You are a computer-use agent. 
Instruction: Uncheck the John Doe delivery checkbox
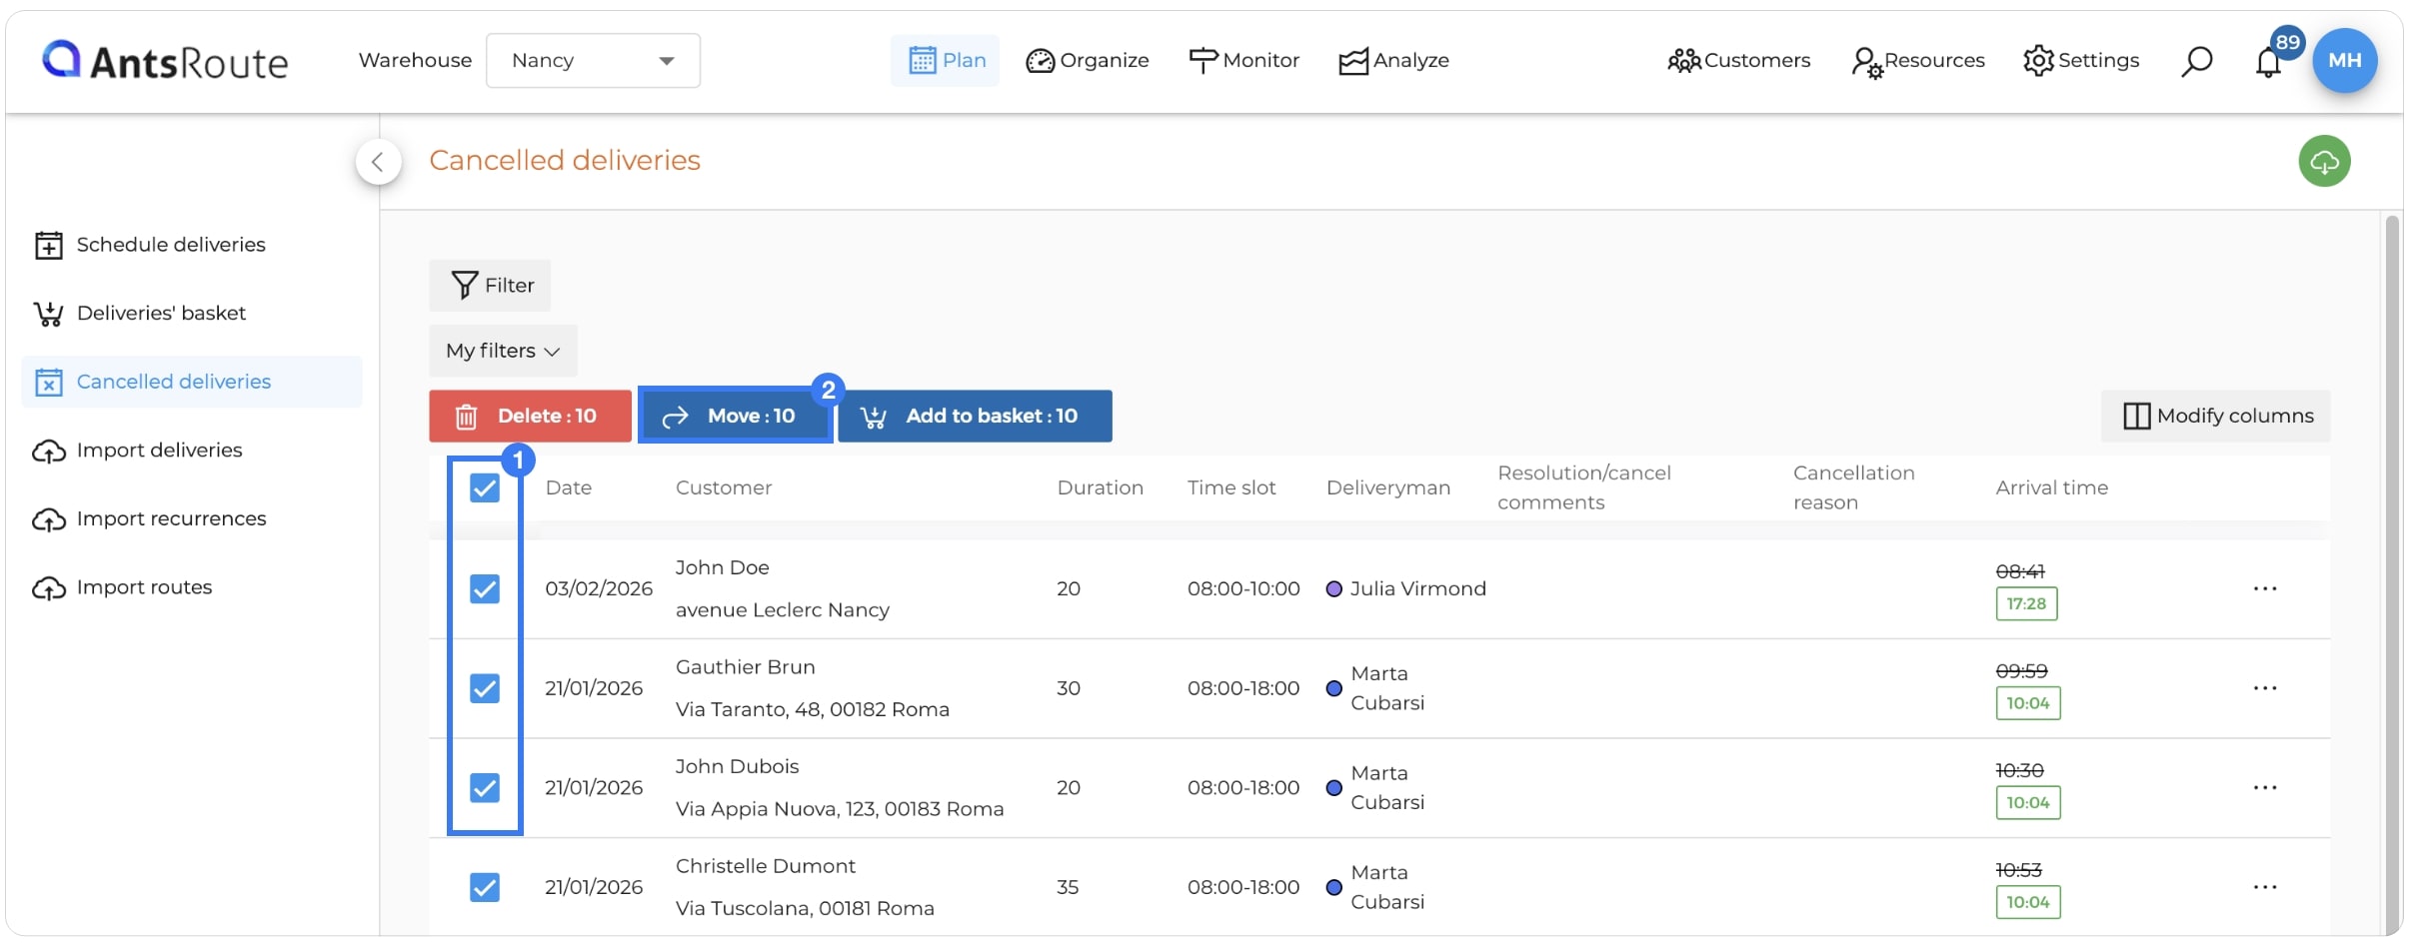coord(485,588)
